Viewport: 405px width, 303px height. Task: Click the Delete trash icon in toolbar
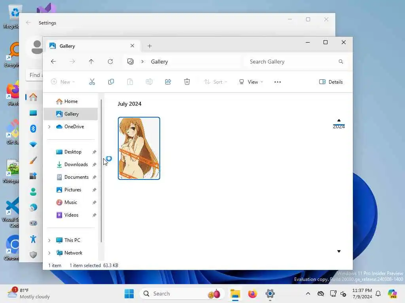point(187,82)
